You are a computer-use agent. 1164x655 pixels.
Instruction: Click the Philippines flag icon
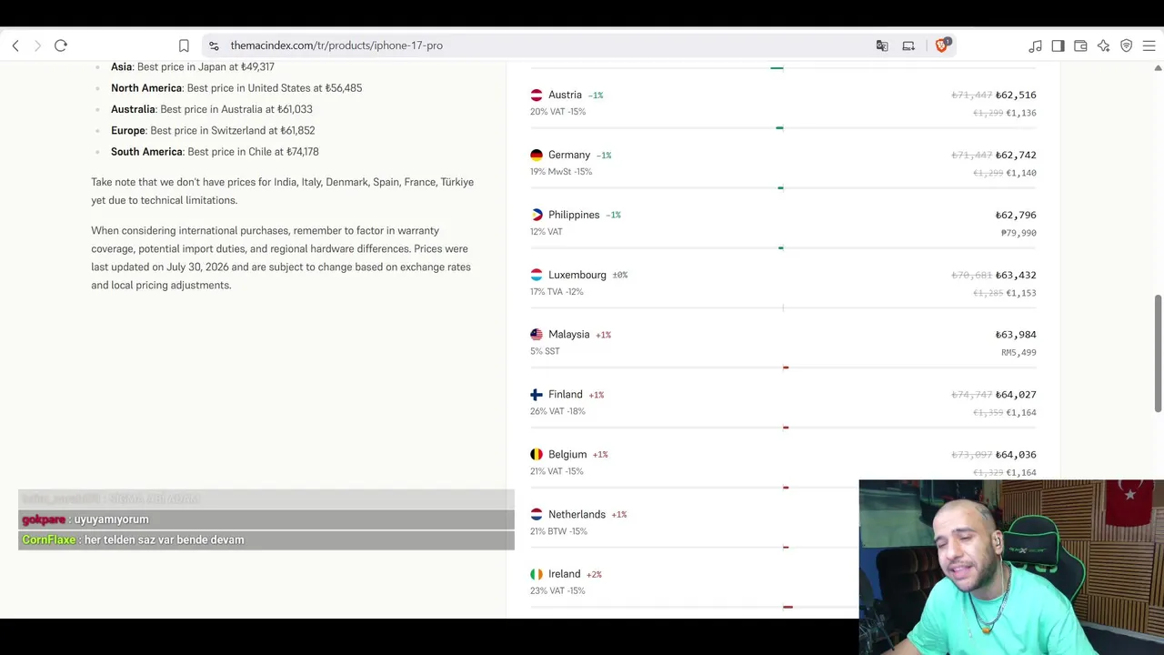(537, 215)
